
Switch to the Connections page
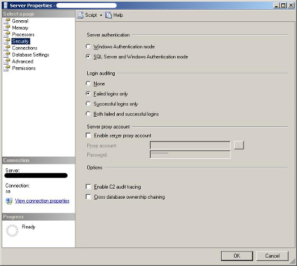click(x=25, y=48)
